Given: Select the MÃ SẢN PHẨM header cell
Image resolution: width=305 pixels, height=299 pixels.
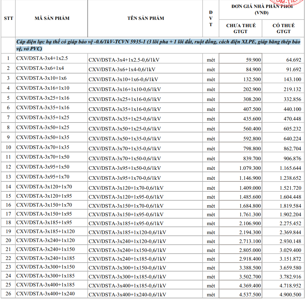Looking at the screenshot, I should click(x=52, y=18).
